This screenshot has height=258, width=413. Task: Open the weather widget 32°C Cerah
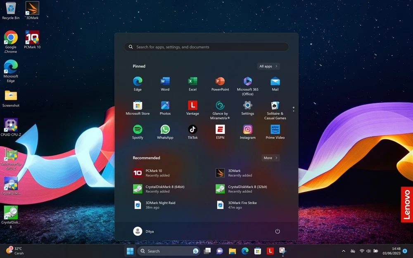coord(15,251)
